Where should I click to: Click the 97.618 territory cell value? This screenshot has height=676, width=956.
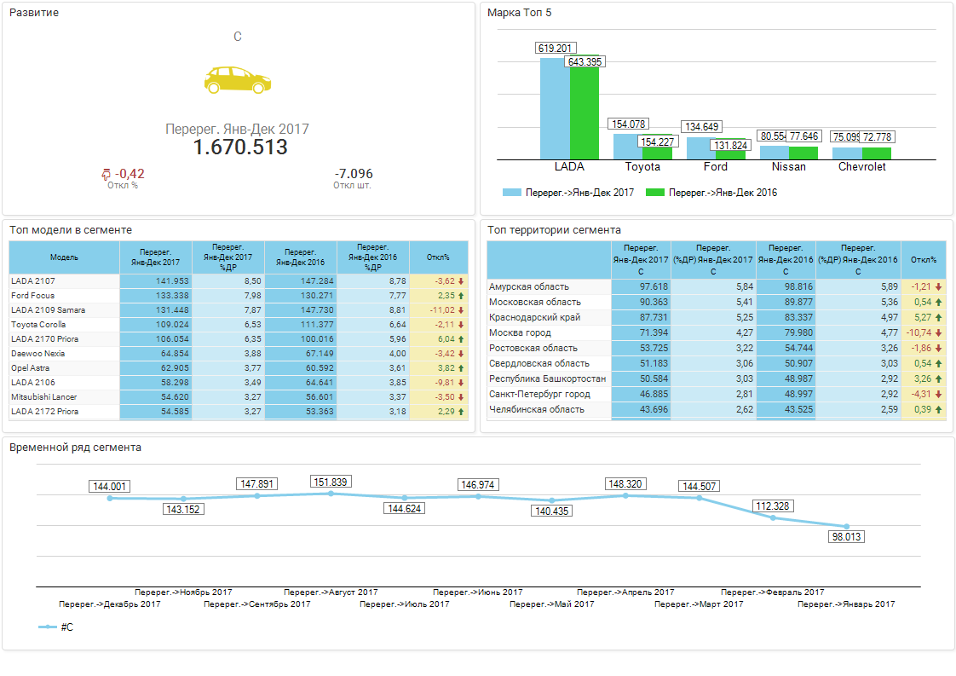tap(654, 286)
